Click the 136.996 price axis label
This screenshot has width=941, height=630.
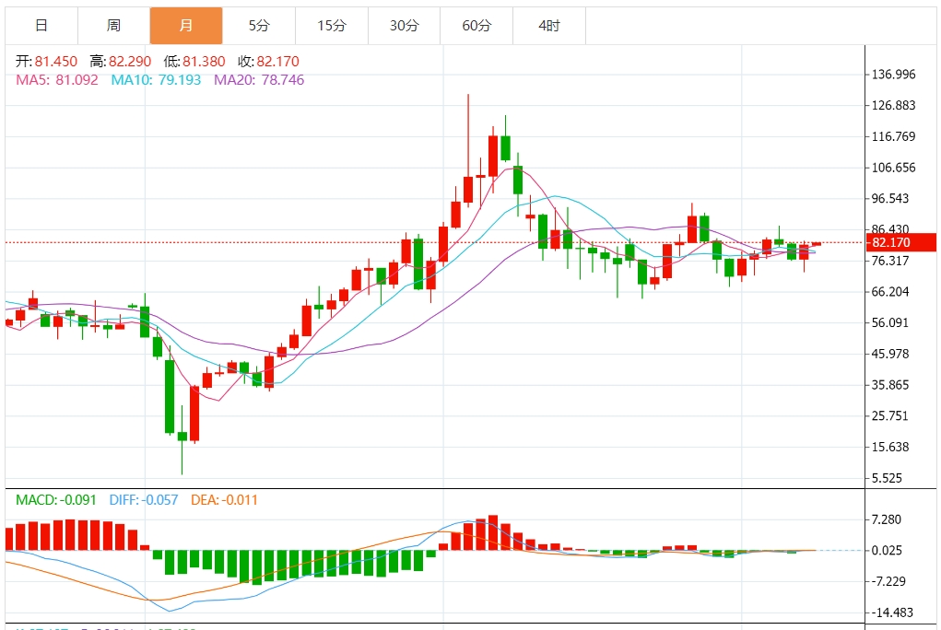click(x=894, y=75)
